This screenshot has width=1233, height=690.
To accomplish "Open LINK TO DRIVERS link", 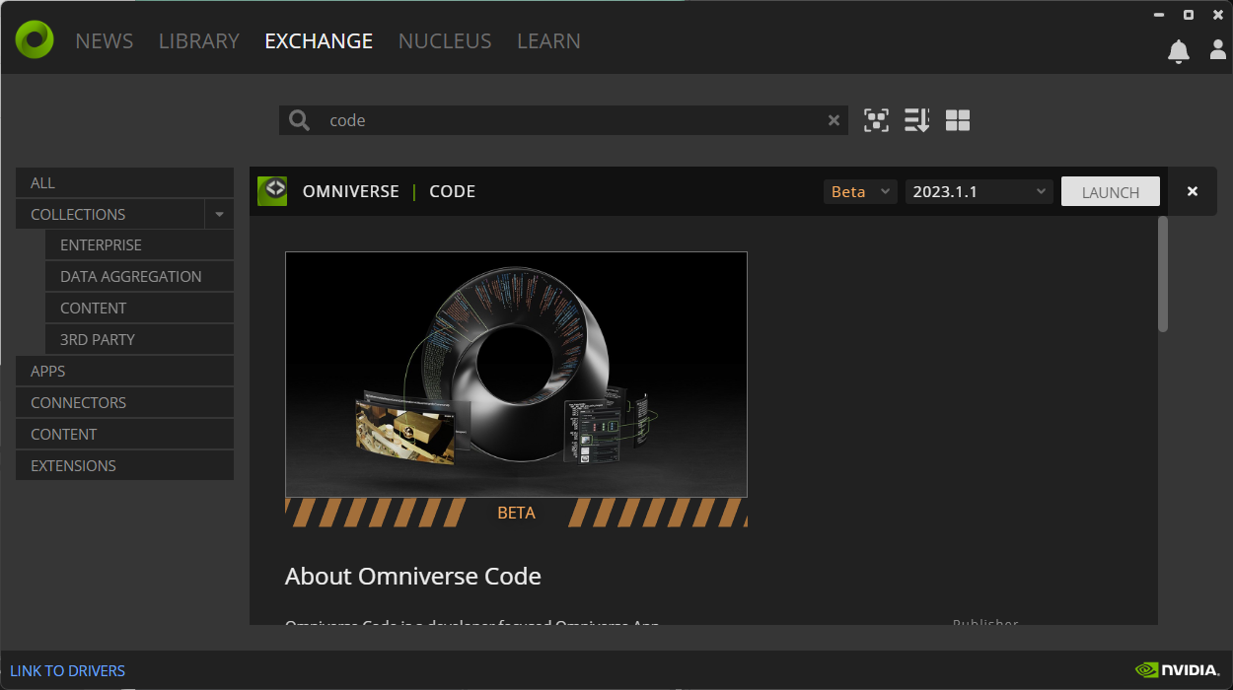I will click(68, 670).
